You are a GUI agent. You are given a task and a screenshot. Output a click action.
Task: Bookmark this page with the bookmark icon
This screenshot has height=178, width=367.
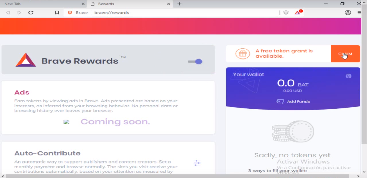coord(57,13)
